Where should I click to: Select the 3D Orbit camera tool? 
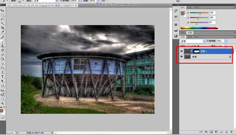click(x=2, y=95)
